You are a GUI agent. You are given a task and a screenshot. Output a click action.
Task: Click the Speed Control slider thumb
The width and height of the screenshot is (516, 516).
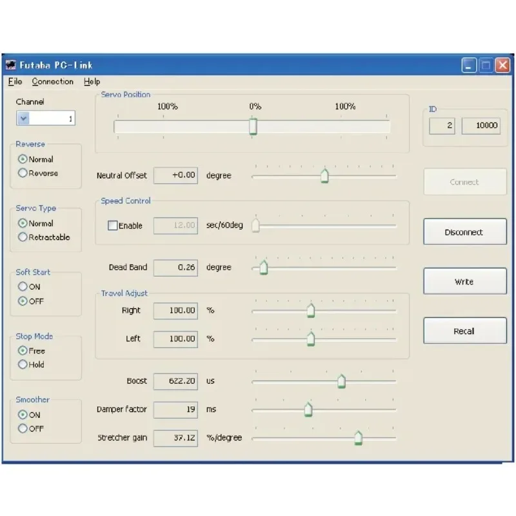coord(255,225)
